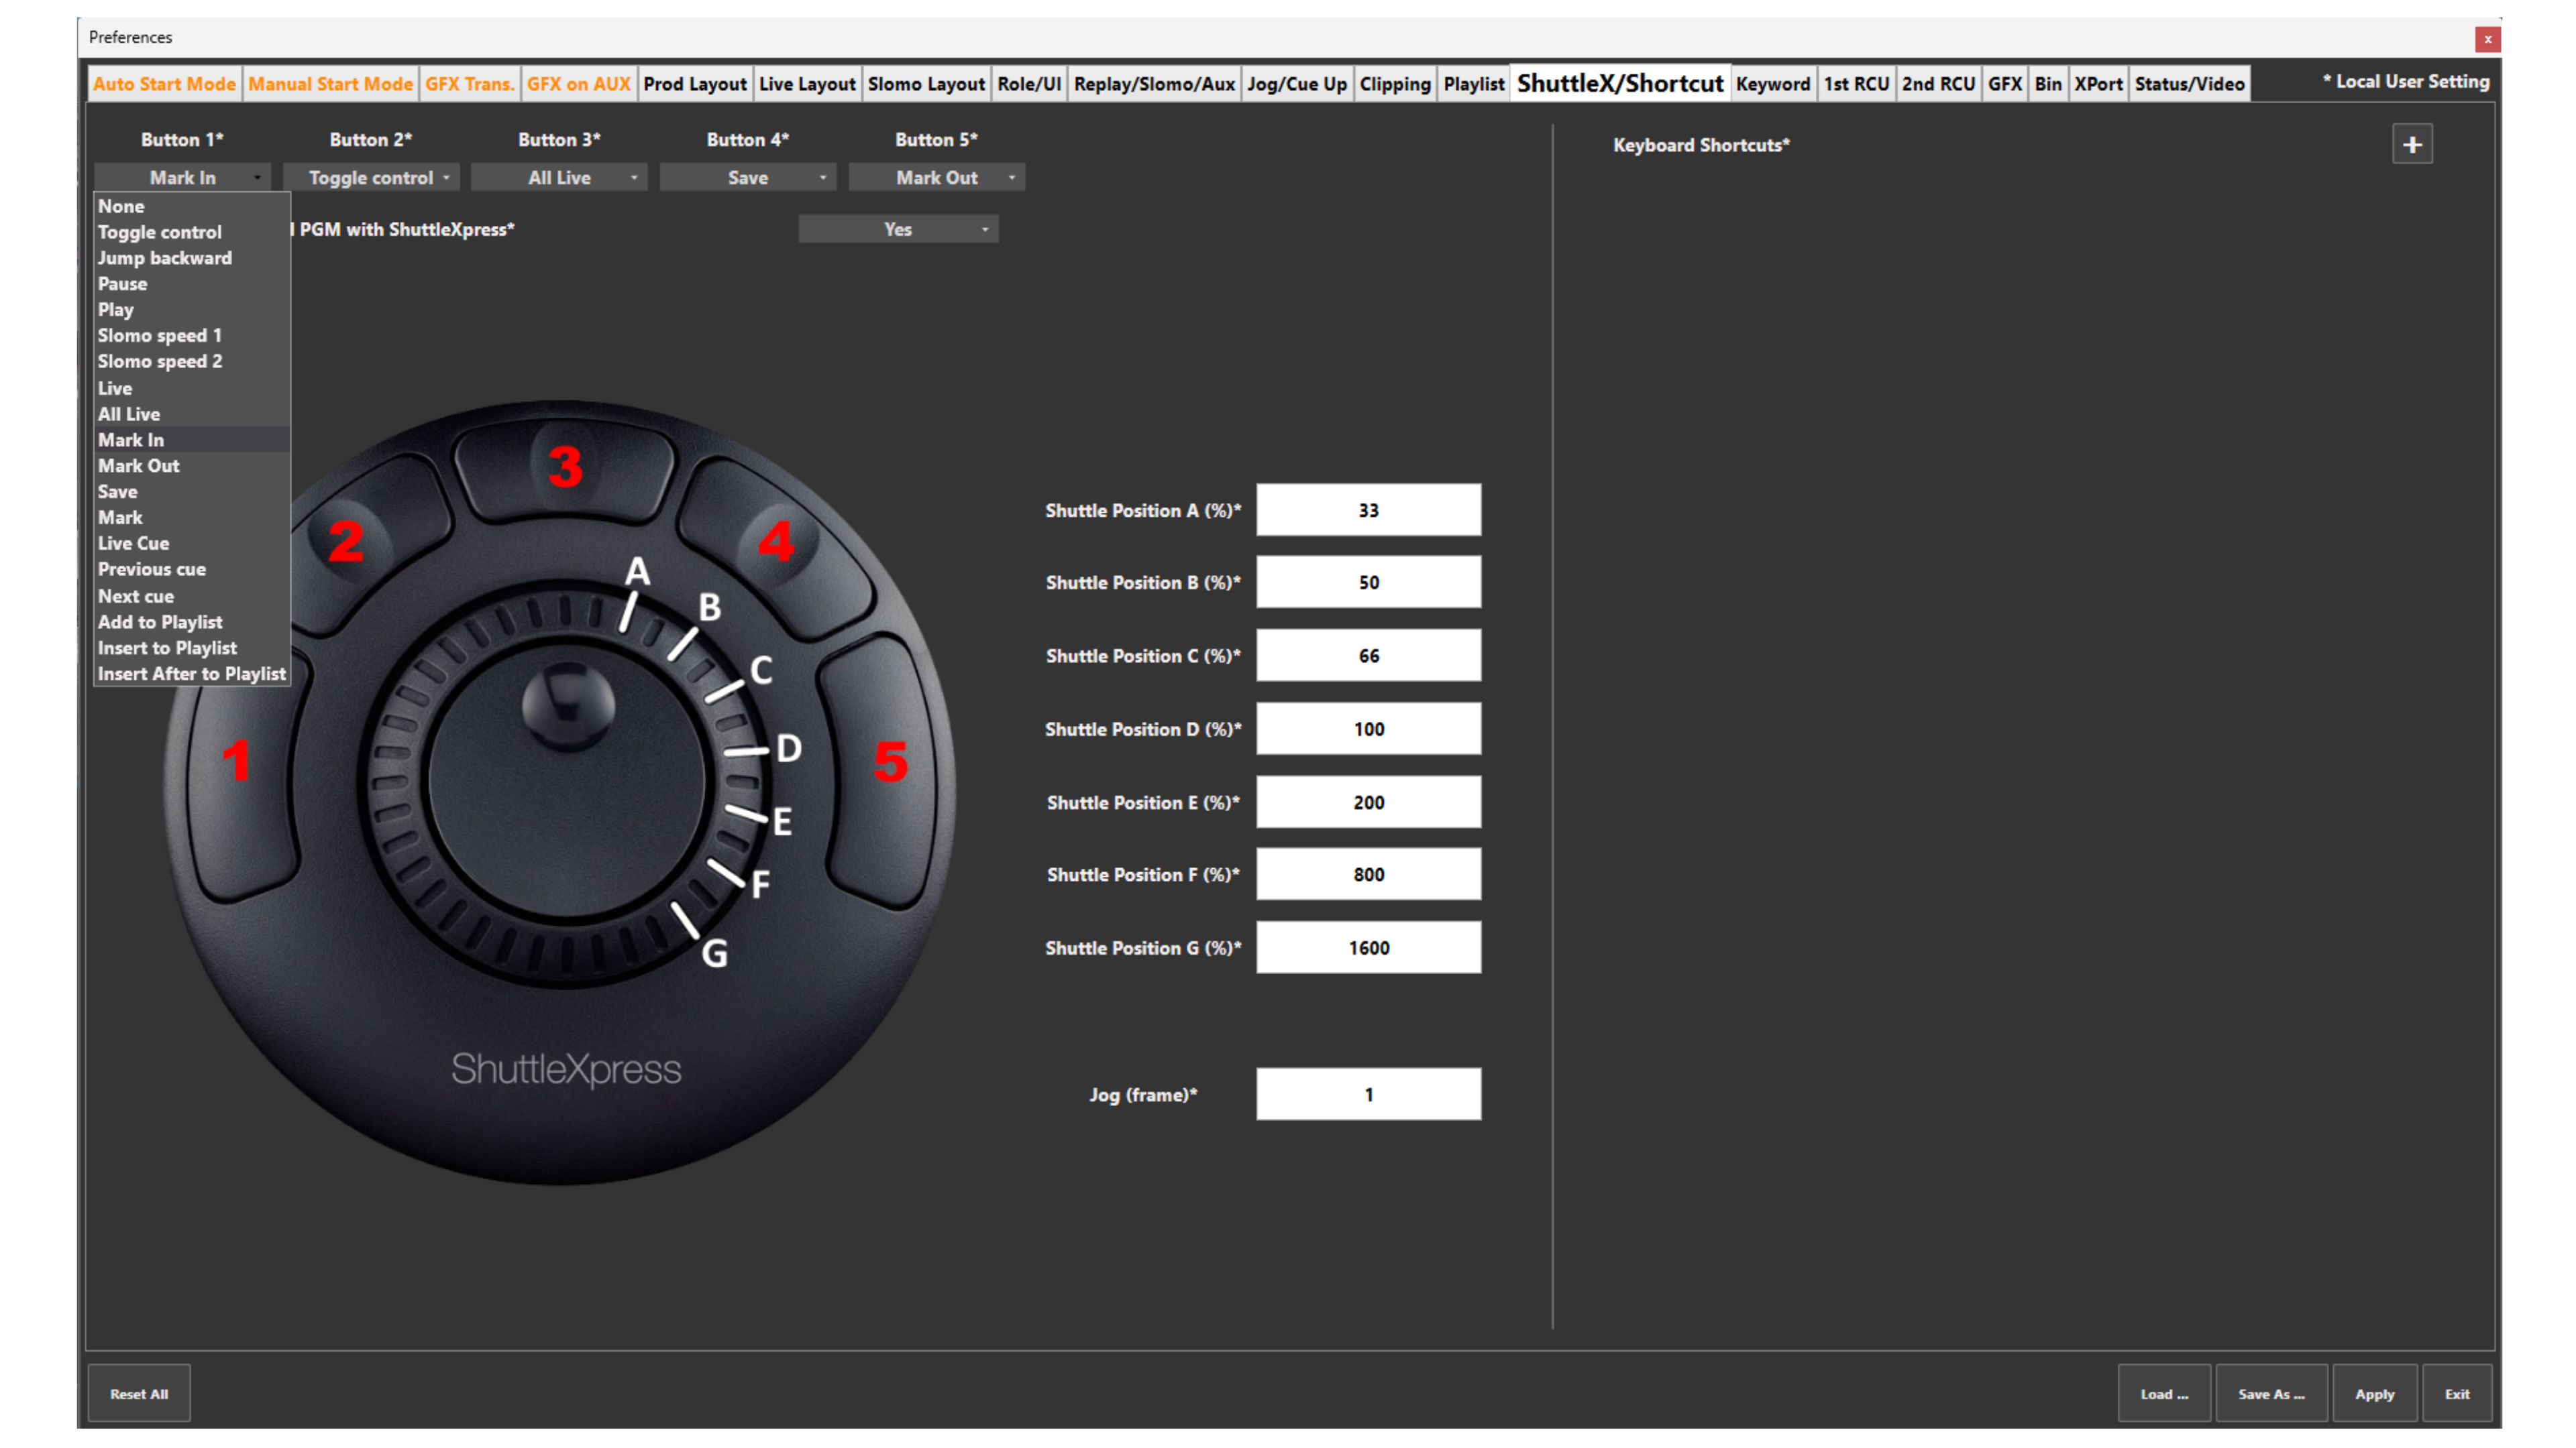Choose Slomo speed 1 option
2576x1448 pixels.
tap(192, 337)
